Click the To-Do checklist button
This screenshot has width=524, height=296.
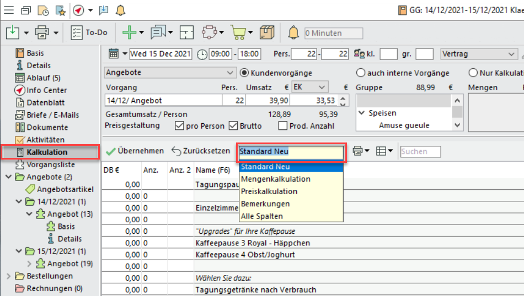pyautogui.click(x=89, y=33)
